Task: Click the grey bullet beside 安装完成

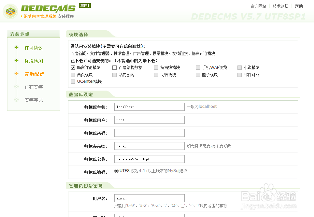Action: pyautogui.click(x=16, y=100)
